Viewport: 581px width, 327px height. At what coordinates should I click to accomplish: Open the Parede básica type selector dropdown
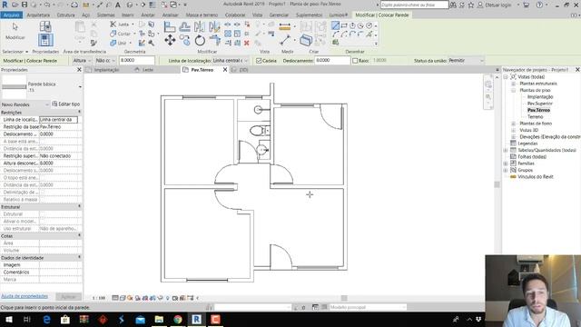tap(80, 87)
